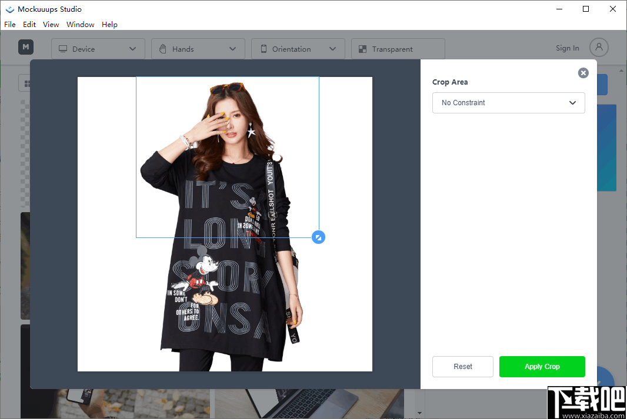Image resolution: width=627 pixels, height=419 pixels.
Task: Click the hand icon in the Hands selector
Action: coord(163,49)
